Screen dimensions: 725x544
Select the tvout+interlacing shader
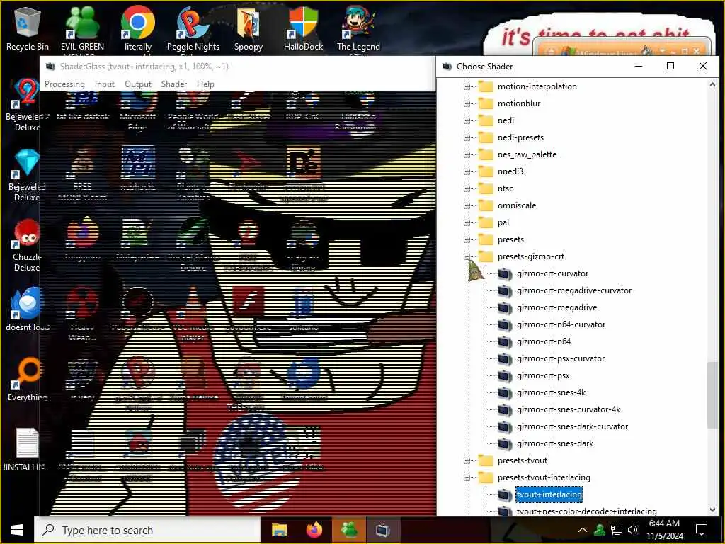tap(549, 494)
